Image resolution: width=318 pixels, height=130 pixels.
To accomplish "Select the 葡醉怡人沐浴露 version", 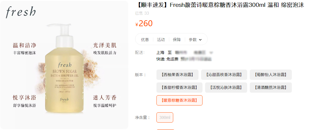I will pyautogui.click(x=271, y=75).
